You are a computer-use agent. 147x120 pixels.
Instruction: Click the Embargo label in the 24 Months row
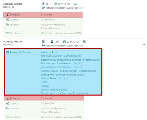(x=15, y=15)
